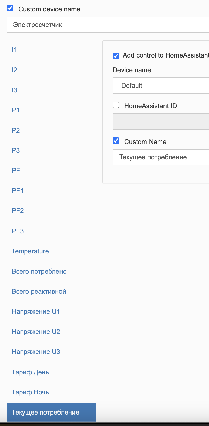Uncheck the Custom device name checkbox
Screen dimensions: 209x426
[10, 8]
